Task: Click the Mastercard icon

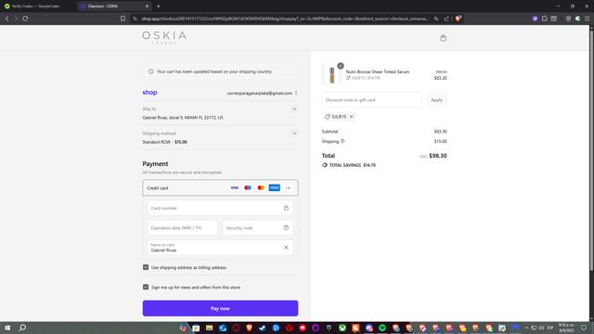Action: tap(261, 187)
